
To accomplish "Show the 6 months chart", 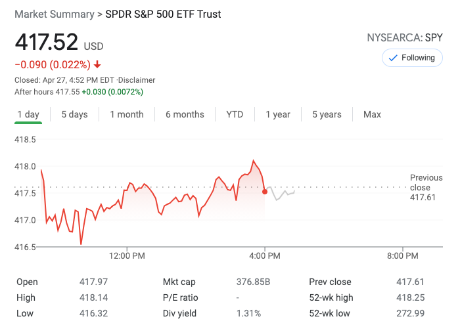I will 185,114.
